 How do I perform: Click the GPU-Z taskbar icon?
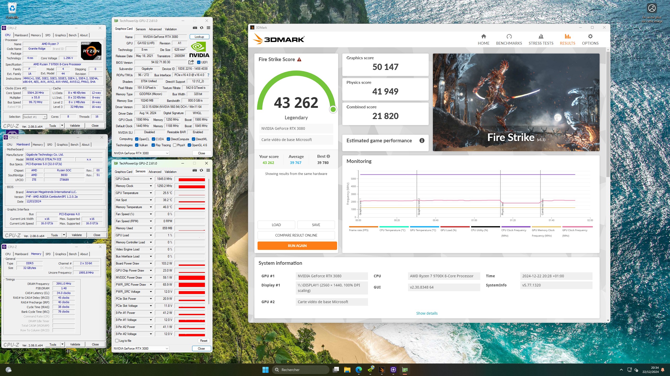[x=405, y=370]
